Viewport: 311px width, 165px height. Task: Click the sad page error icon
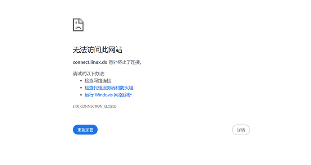tap(78, 25)
